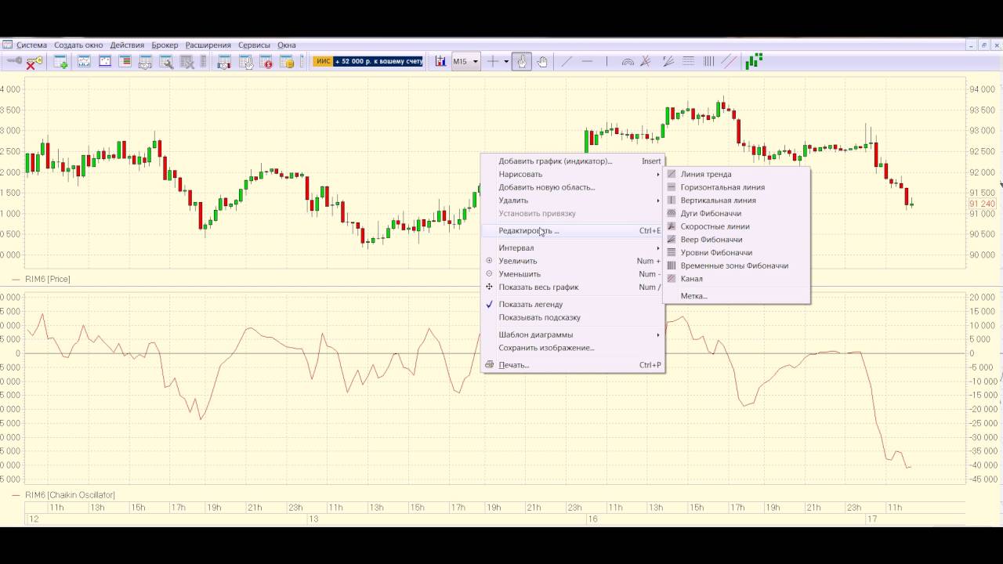
Task: Open the Окна menu
Action: coord(286,45)
